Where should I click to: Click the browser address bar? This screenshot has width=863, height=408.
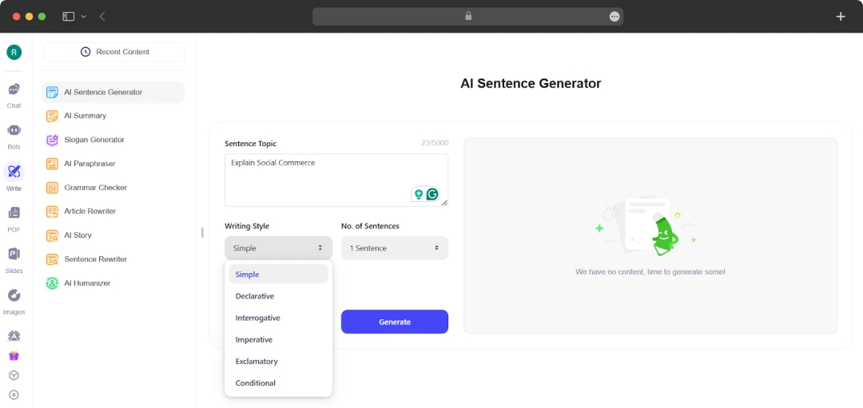point(467,17)
